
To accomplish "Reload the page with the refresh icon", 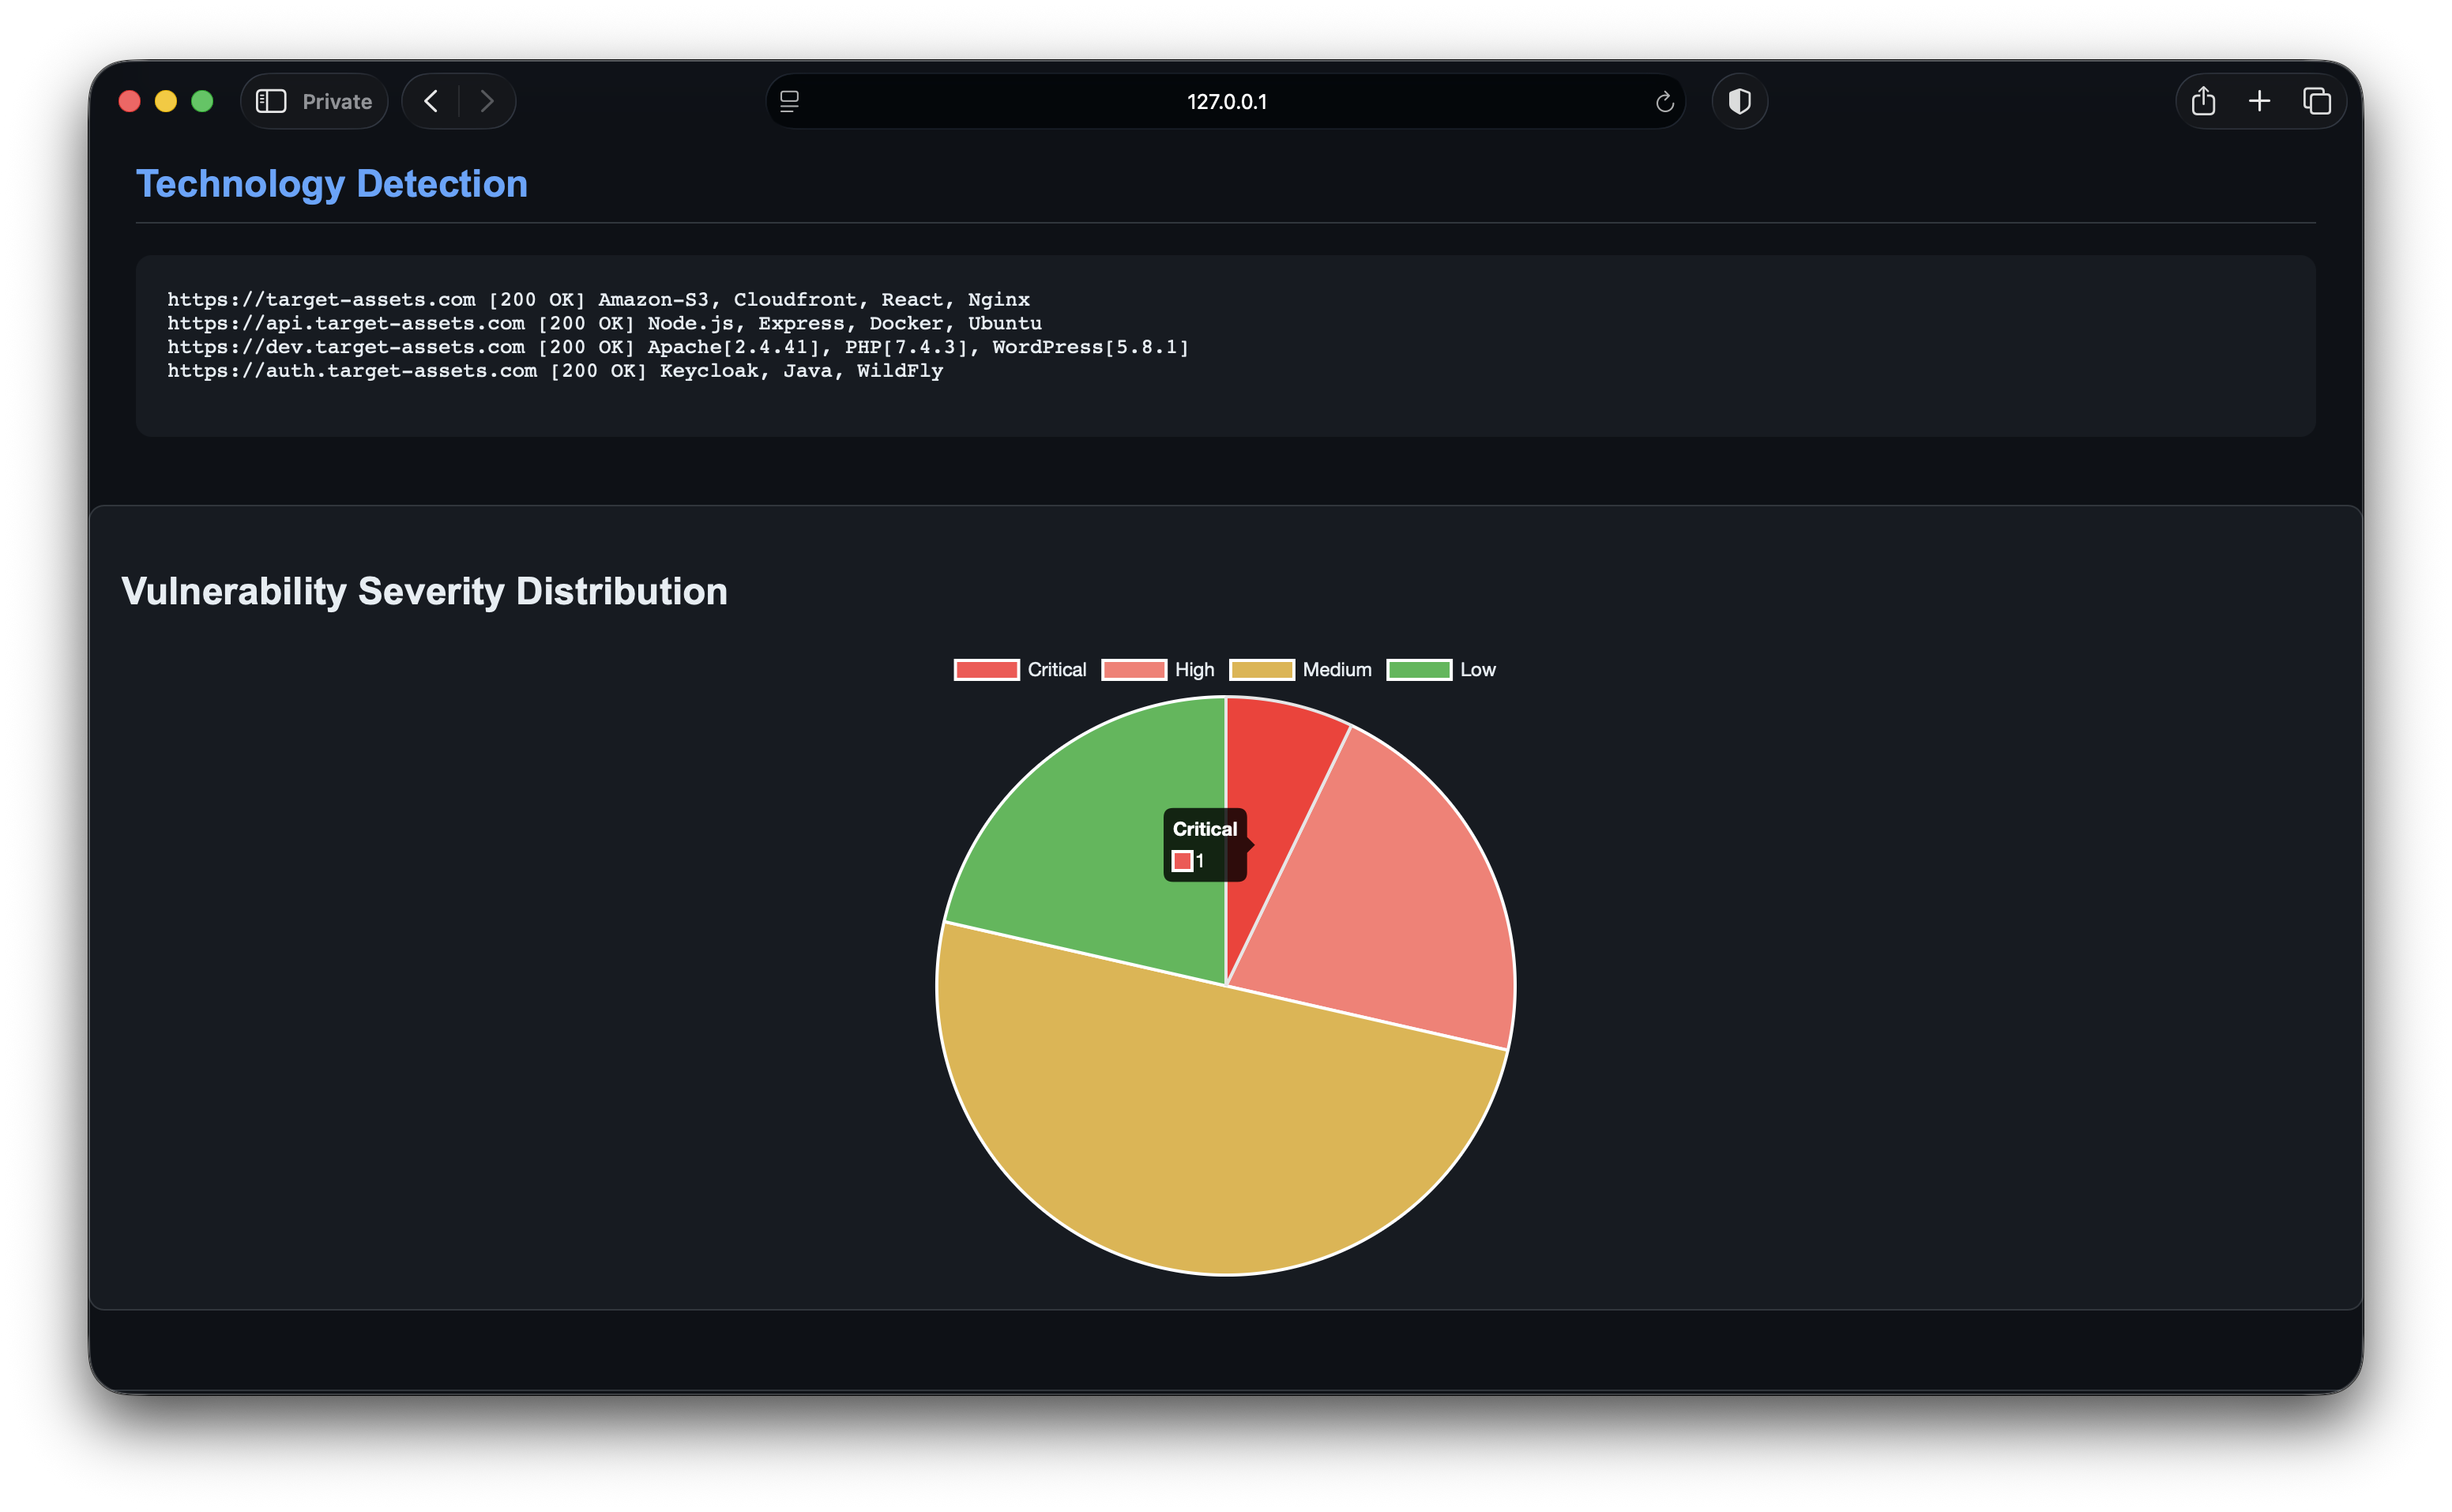I will (x=1664, y=102).
